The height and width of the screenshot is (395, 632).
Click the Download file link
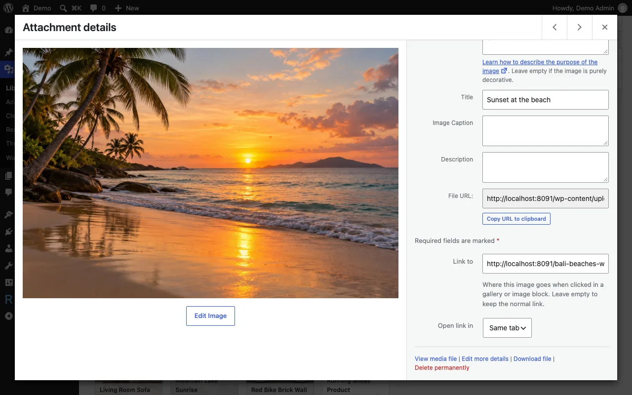pos(532,359)
